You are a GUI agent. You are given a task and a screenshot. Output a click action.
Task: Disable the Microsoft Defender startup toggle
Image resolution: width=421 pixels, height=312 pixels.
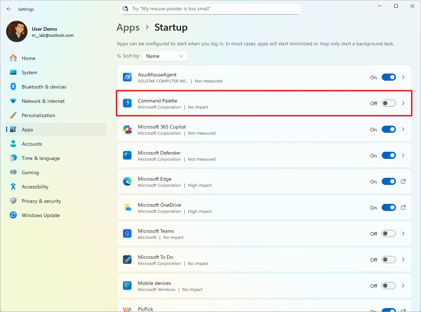388,155
